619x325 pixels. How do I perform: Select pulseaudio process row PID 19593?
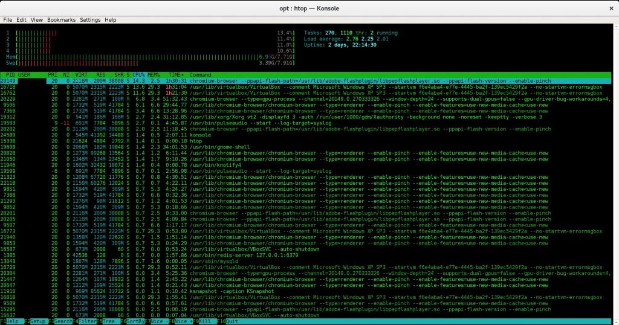[305, 123]
